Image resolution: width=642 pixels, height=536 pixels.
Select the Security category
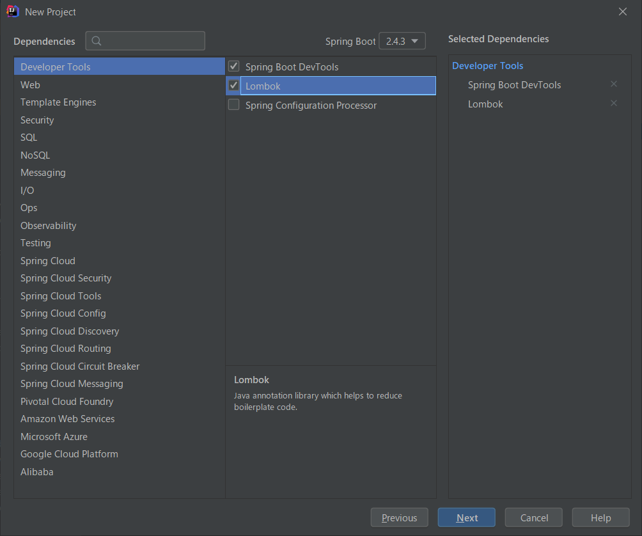pyautogui.click(x=120, y=120)
